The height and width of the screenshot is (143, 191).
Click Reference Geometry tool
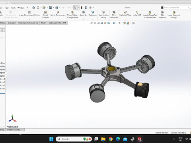point(93,14)
